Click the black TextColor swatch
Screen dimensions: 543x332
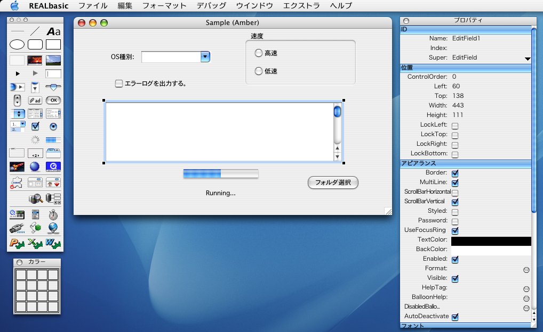click(491, 241)
